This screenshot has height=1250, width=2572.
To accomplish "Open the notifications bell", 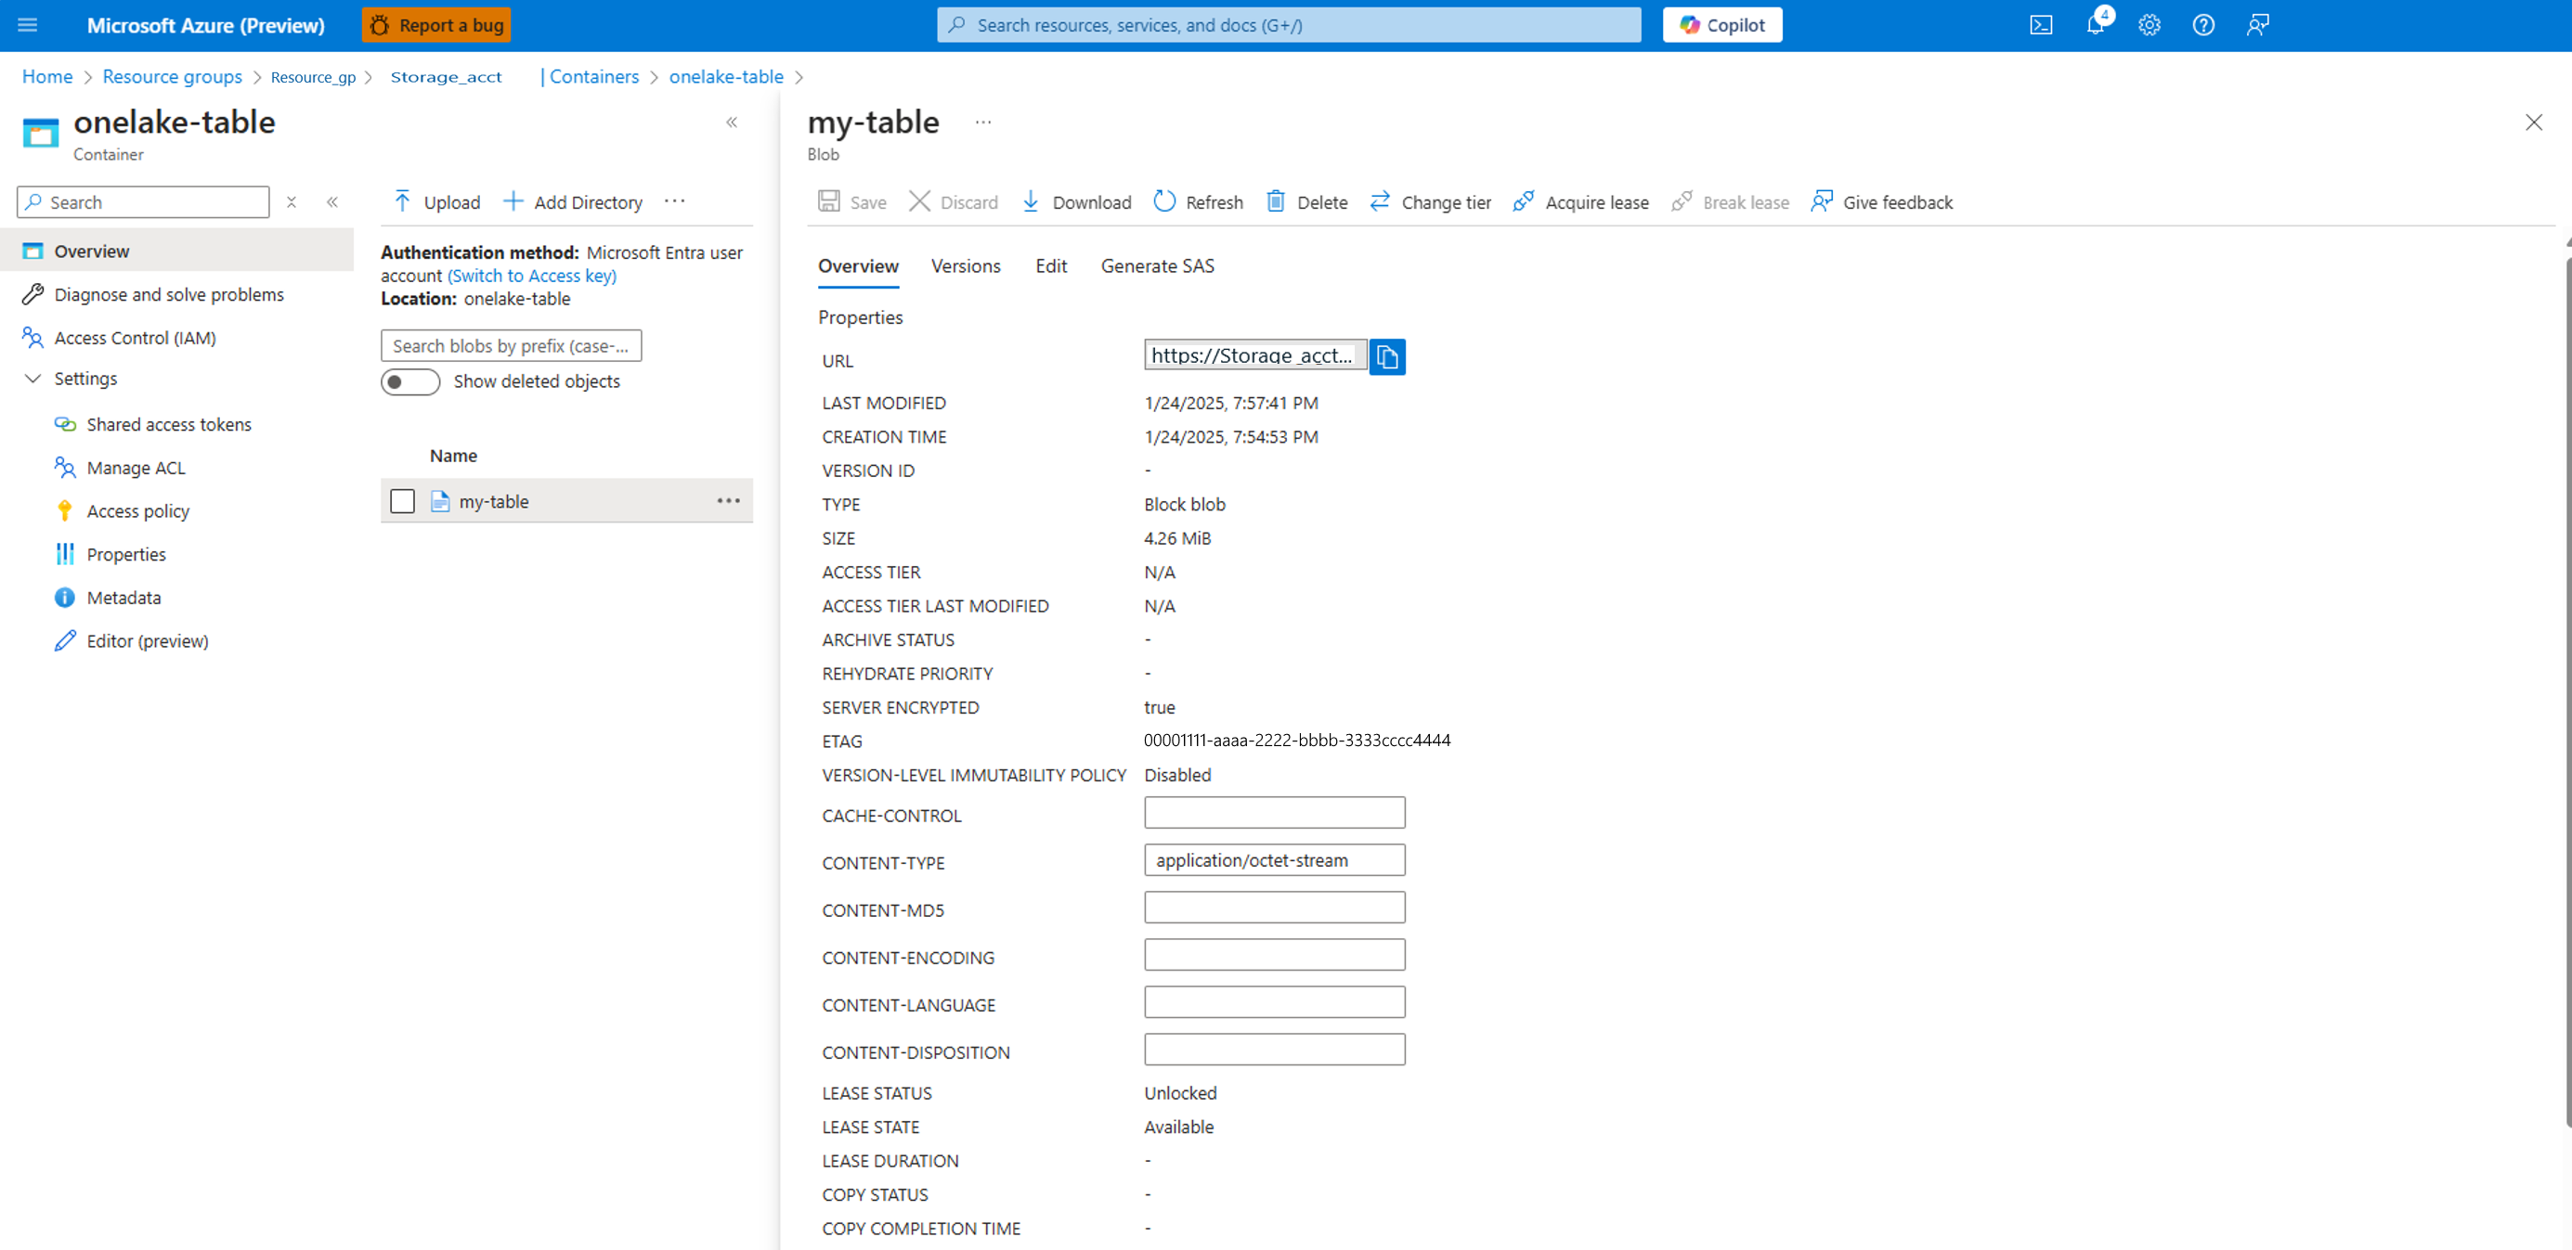I will pos(2096,25).
